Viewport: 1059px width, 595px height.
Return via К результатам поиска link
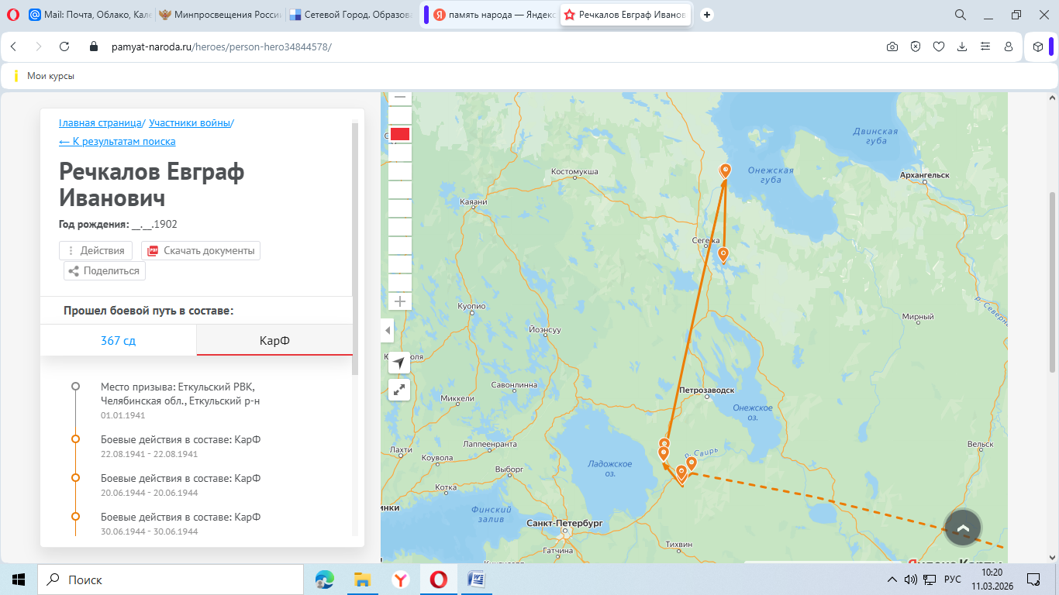click(x=117, y=141)
